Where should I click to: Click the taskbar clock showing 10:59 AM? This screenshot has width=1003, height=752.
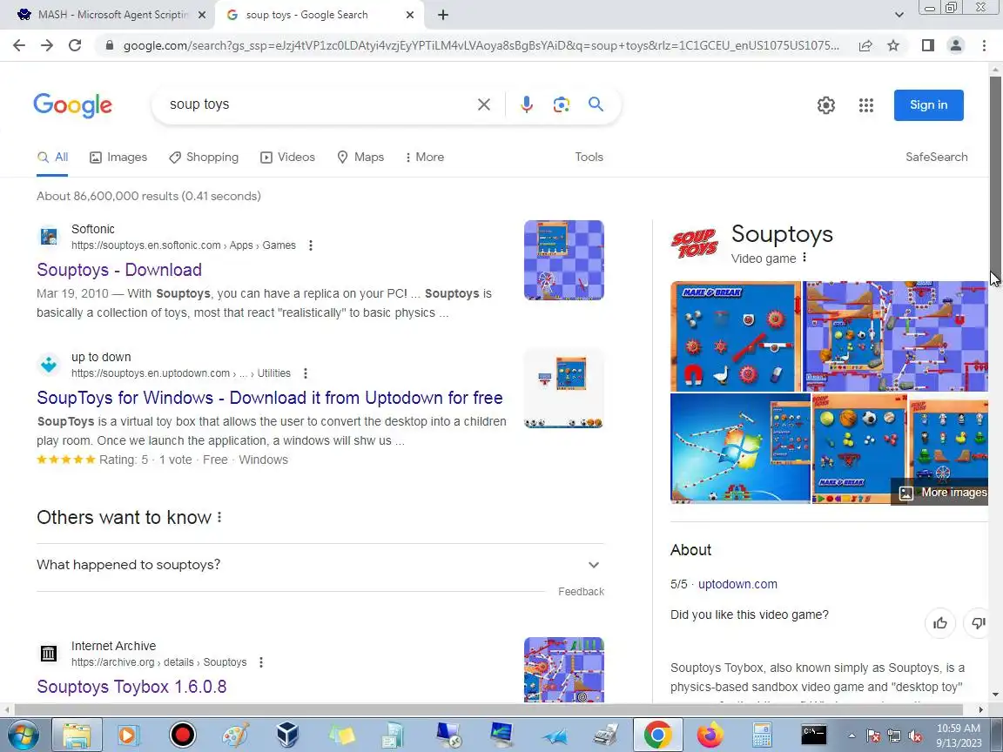(x=959, y=735)
